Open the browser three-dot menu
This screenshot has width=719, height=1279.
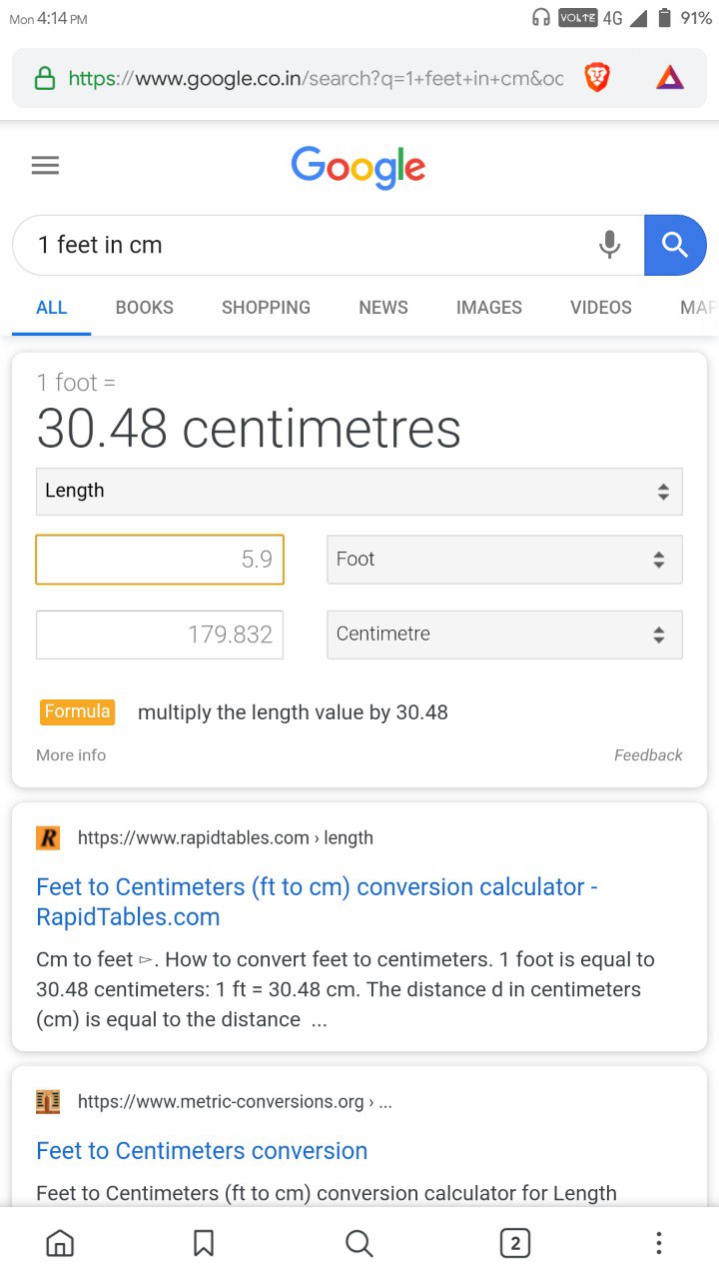[x=658, y=1243]
